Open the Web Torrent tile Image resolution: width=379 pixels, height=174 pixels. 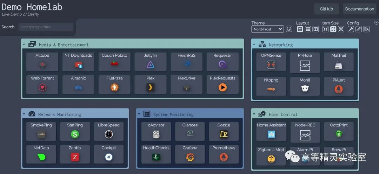tap(42, 85)
